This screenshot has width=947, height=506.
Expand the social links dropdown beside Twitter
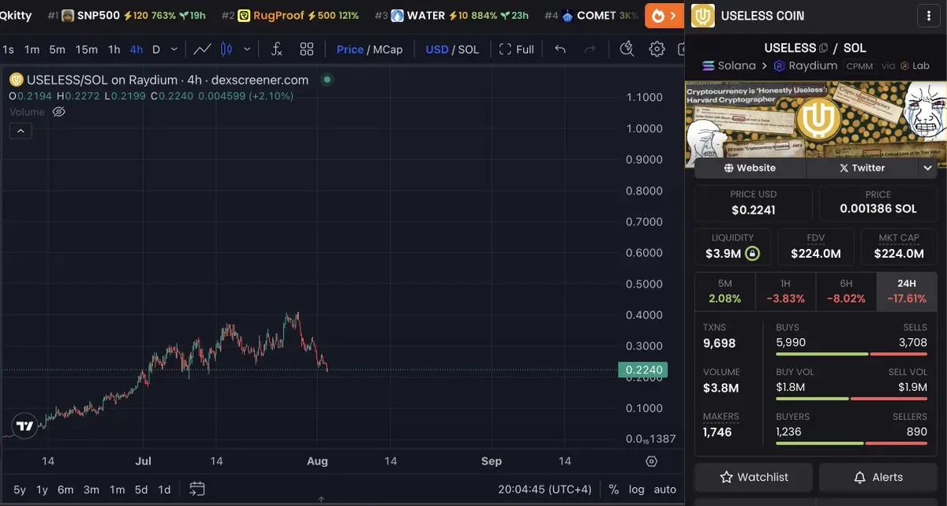pos(927,168)
